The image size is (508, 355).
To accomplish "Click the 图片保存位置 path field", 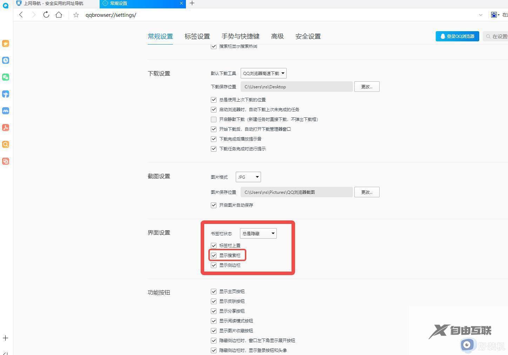I will (x=296, y=192).
